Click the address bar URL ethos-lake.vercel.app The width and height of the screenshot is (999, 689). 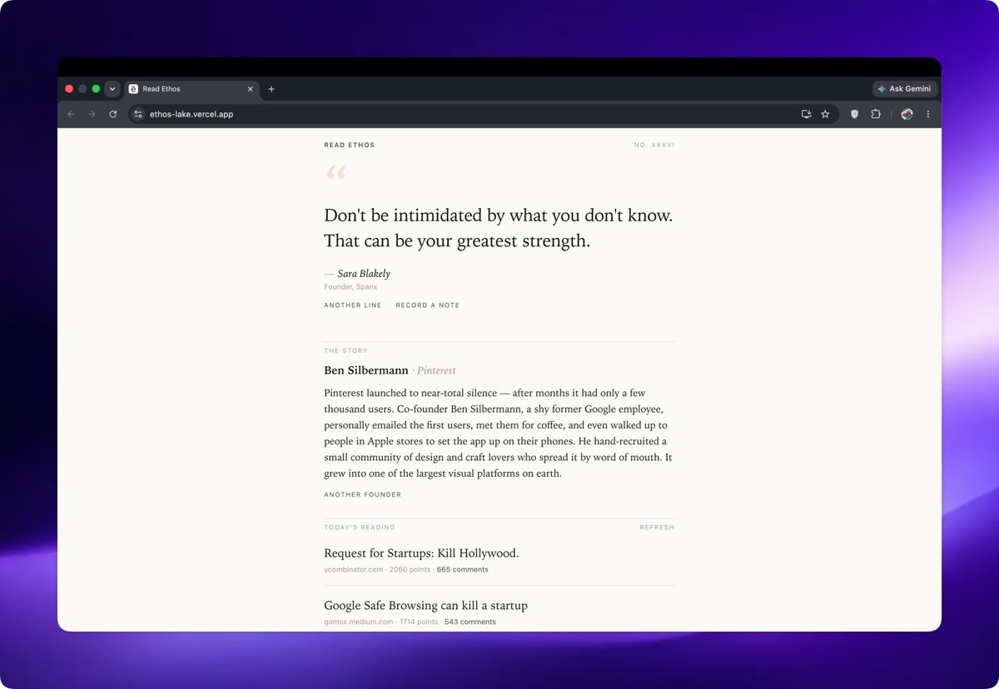(191, 114)
